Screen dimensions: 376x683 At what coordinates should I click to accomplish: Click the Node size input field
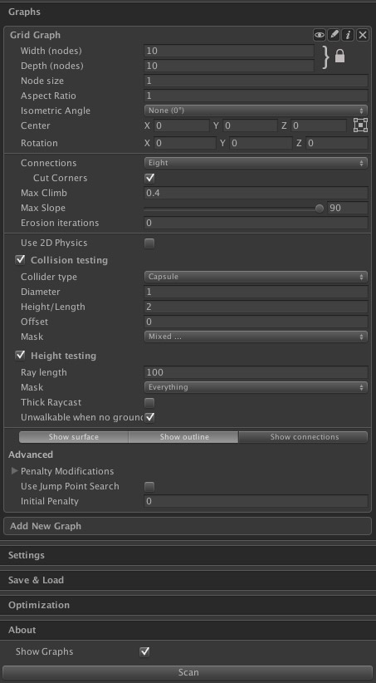pyautogui.click(x=256, y=81)
